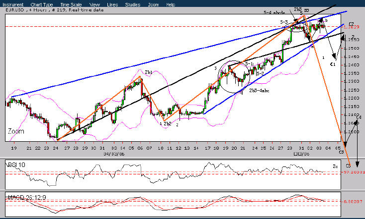Open the View menu
This screenshot has height=219, width=365.
pyautogui.click(x=94, y=4)
